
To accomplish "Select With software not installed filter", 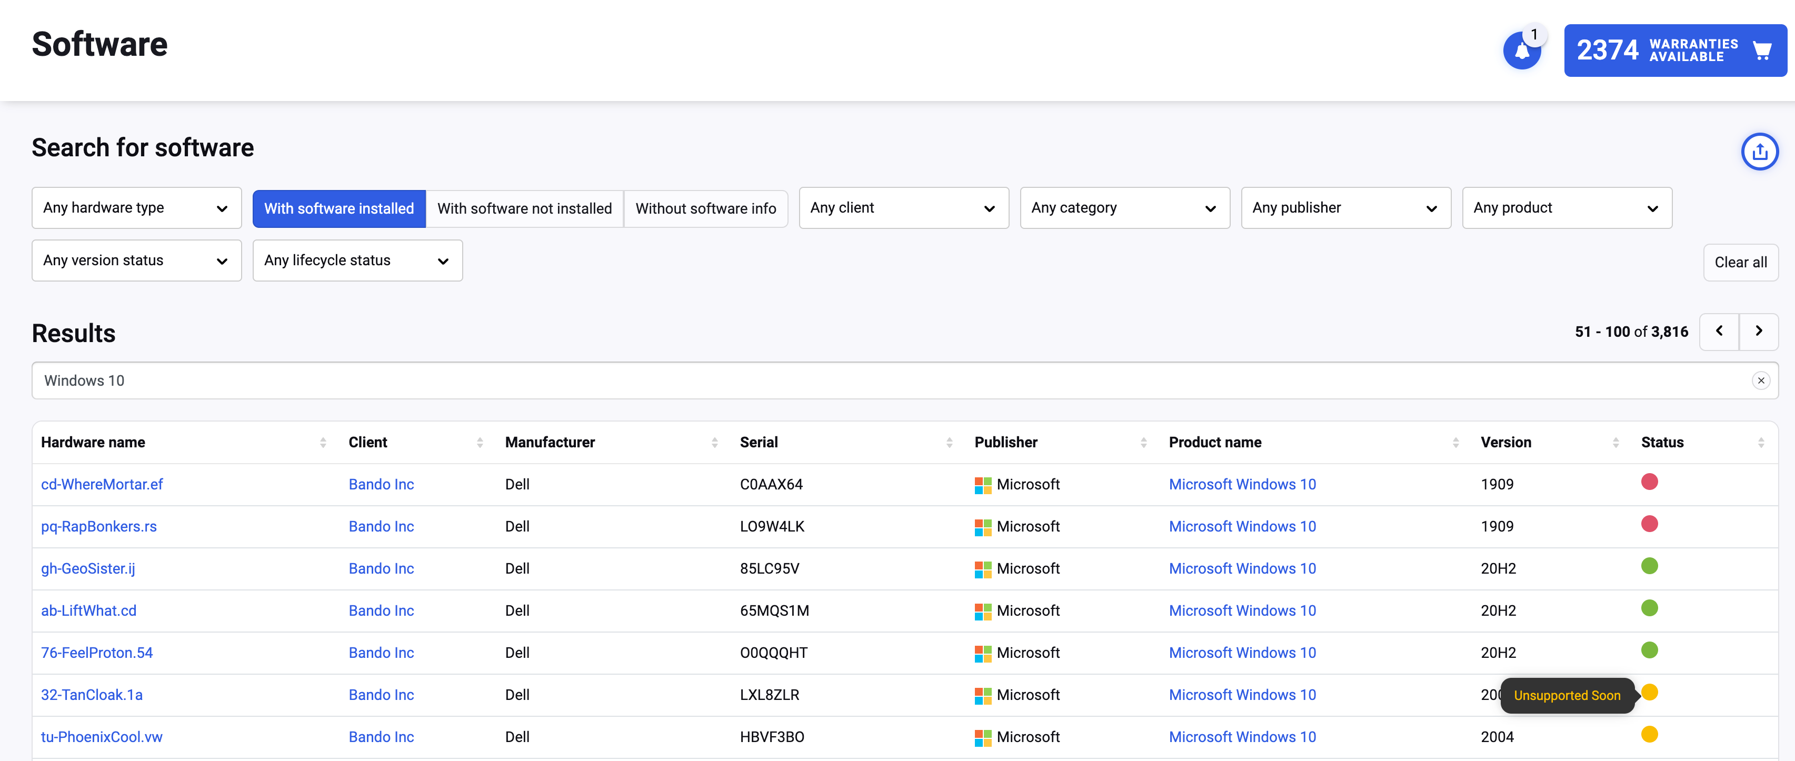I will 524,208.
